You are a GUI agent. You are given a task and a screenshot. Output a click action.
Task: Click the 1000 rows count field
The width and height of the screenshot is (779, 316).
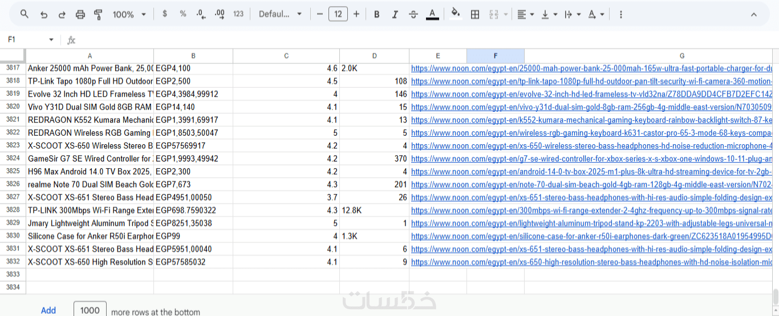click(90, 310)
